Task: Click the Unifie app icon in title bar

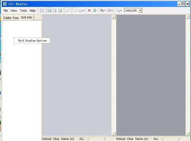Action: 5,4
